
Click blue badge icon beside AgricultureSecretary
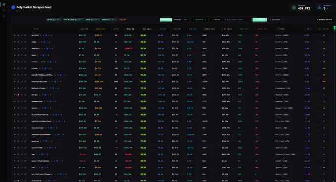[x=59, y=121]
